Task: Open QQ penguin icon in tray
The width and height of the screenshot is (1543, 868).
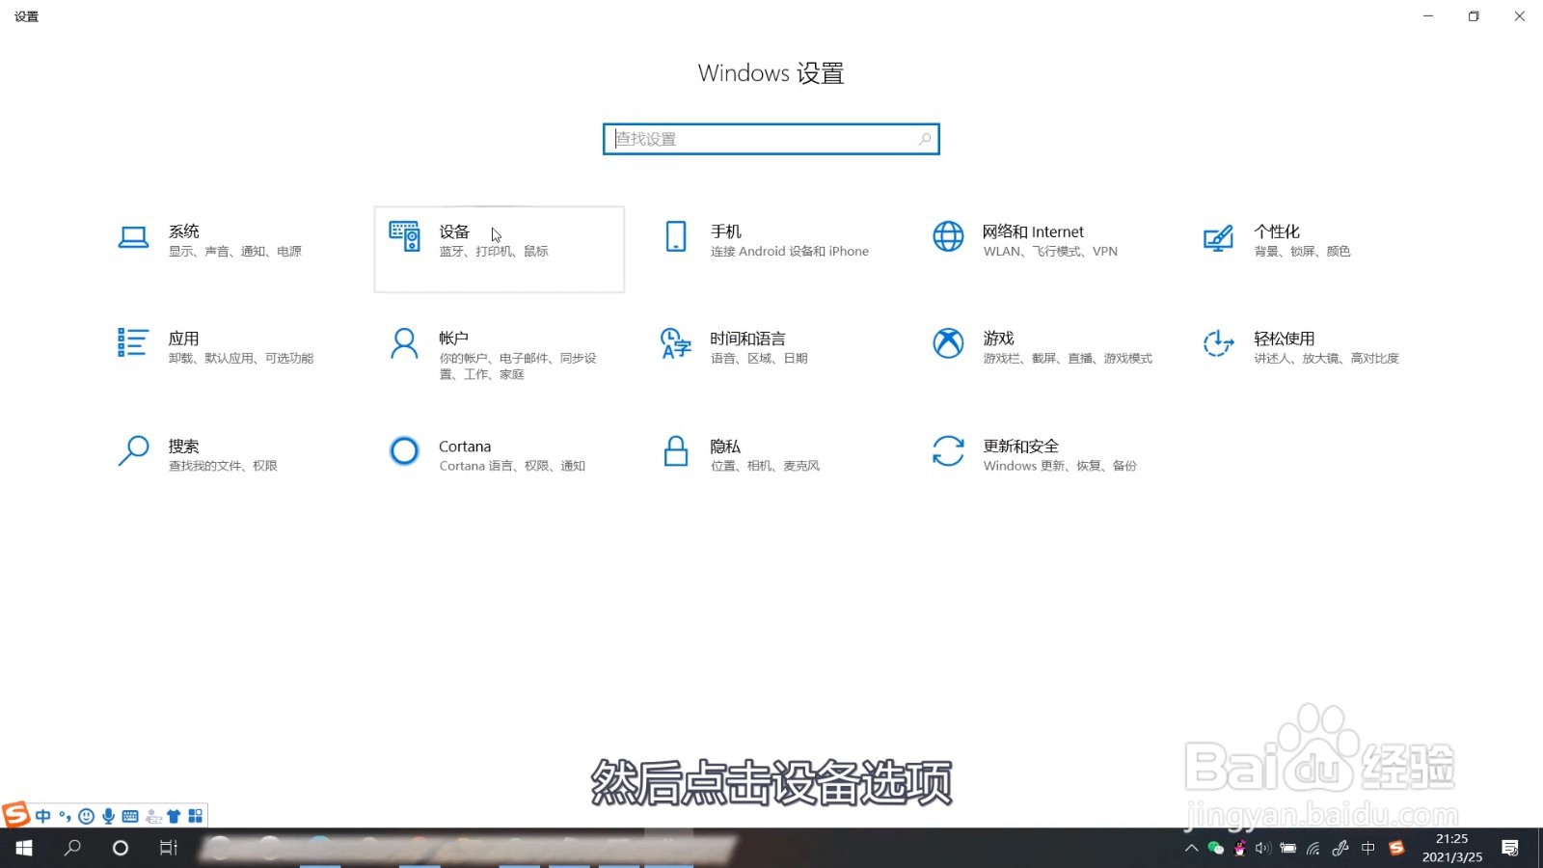Action: [x=1239, y=848]
